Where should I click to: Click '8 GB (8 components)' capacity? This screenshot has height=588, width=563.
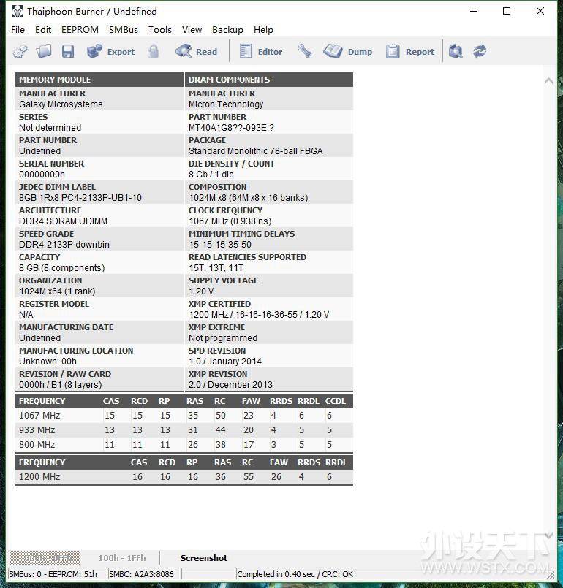tap(62, 268)
